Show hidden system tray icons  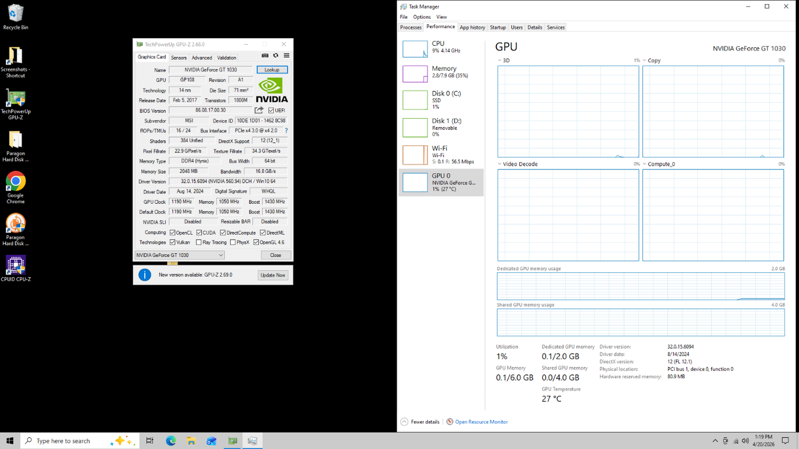[715, 441]
